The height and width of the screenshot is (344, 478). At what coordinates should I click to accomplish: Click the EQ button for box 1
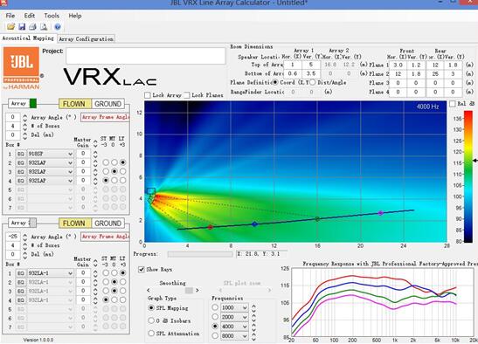pos(20,154)
